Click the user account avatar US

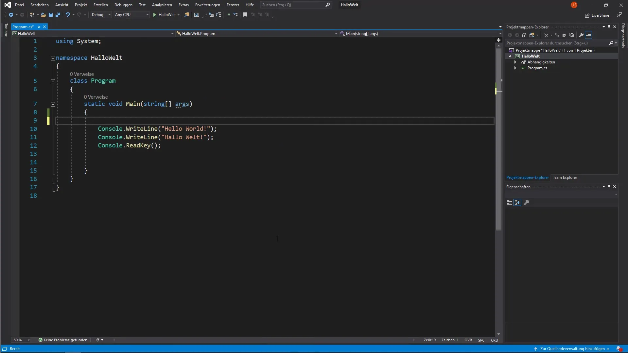pyautogui.click(x=574, y=5)
